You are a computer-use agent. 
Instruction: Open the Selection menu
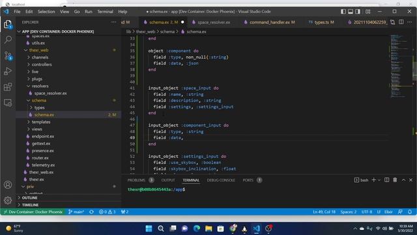point(46,12)
